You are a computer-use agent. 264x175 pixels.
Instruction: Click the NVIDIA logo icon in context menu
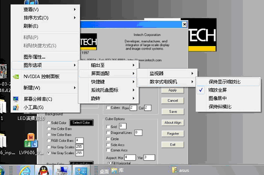click(16, 77)
